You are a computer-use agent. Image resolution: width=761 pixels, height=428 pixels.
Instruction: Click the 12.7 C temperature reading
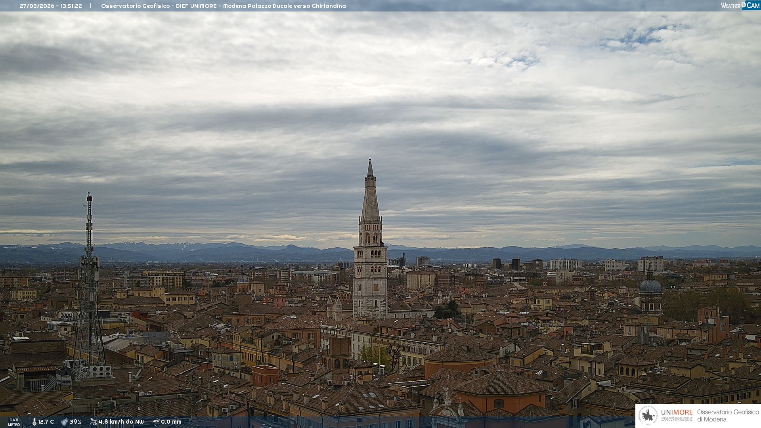tap(46, 422)
